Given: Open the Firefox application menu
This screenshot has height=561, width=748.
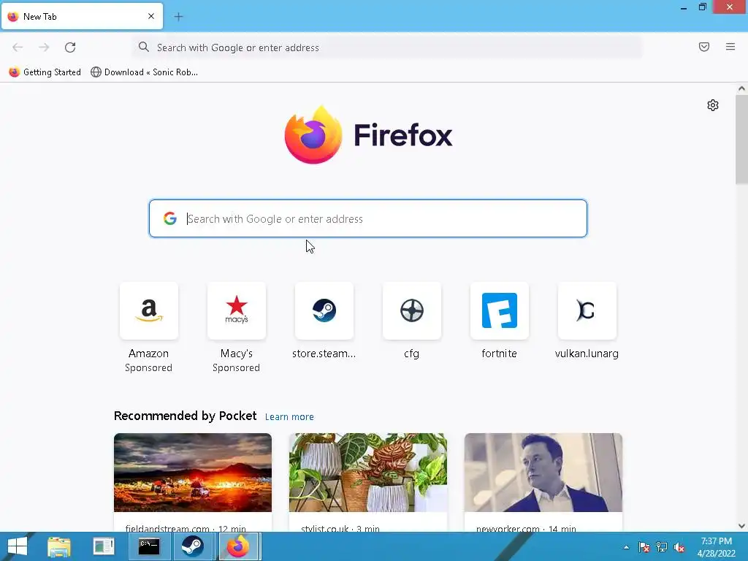Looking at the screenshot, I should coord(730,47).
